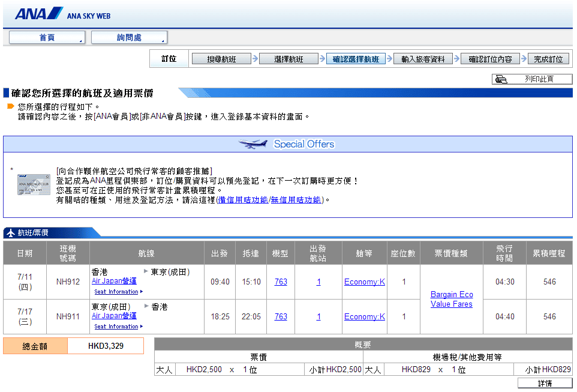Click the ANA logo
Viewport: 577px width, 392px height.
click(x=38, y=14)
